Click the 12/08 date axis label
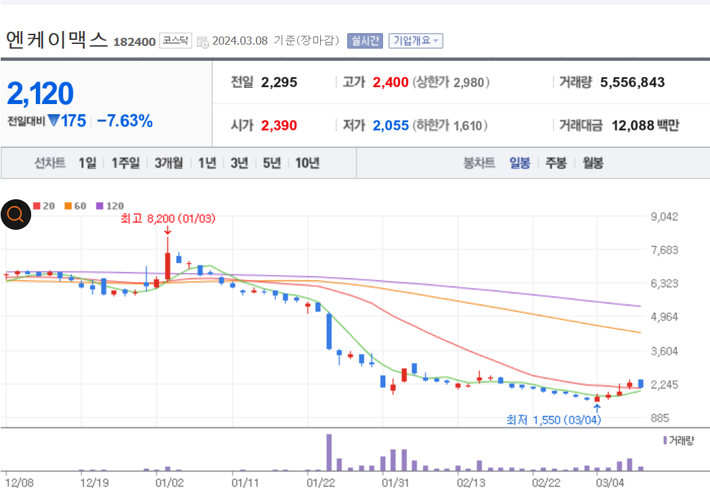710x502 pixels. pyautogui.click(x=20, y=483)
